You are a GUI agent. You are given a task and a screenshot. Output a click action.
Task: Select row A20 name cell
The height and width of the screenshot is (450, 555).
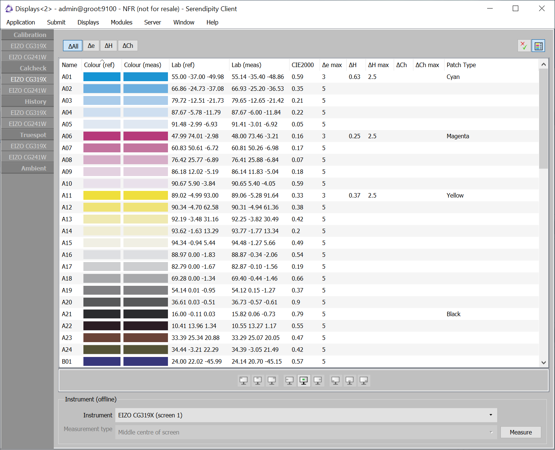(67, 302)
